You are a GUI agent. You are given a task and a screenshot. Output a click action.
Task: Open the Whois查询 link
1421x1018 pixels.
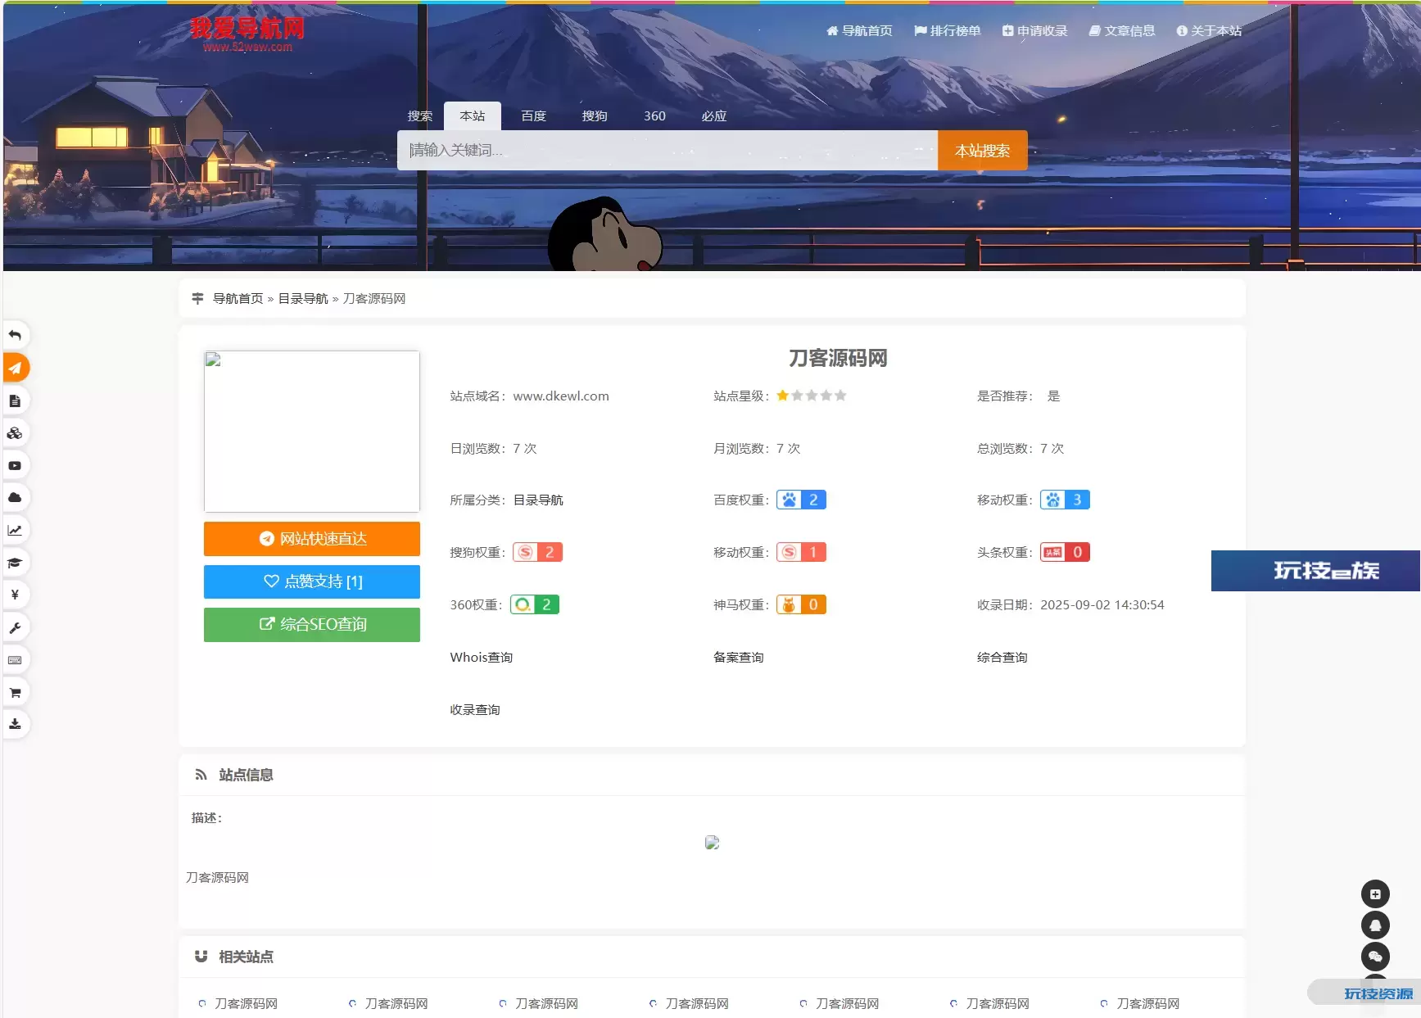tap(482, 658)
